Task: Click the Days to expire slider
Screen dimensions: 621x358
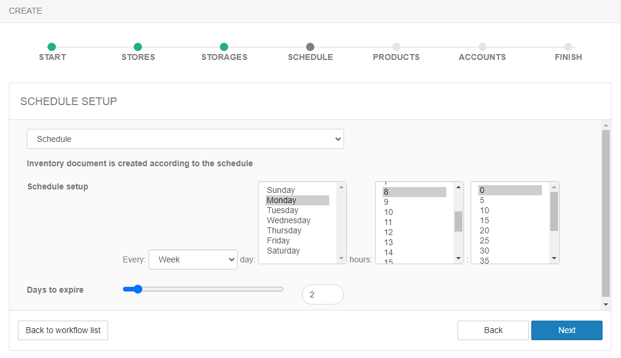Action: pyautogui.click(x=203, y=289)
